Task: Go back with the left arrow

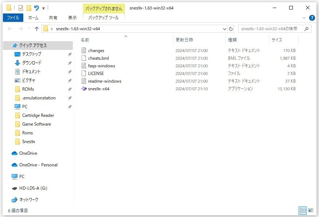Action: (10, 29)
